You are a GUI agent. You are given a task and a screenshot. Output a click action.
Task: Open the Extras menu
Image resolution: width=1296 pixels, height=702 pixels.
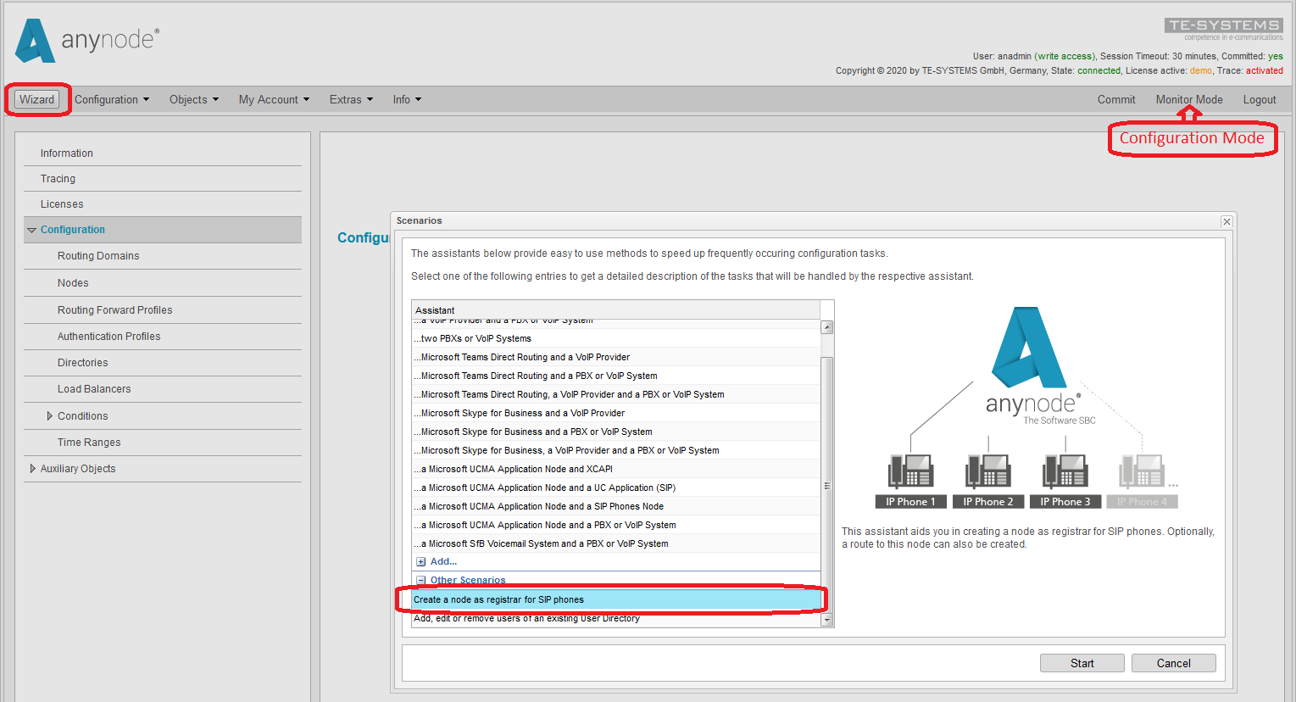pos(351,100)
